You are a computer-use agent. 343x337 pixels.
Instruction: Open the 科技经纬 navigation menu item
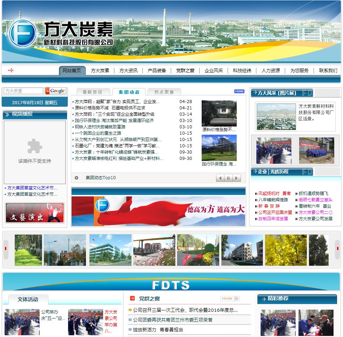(x=242, y=70)
